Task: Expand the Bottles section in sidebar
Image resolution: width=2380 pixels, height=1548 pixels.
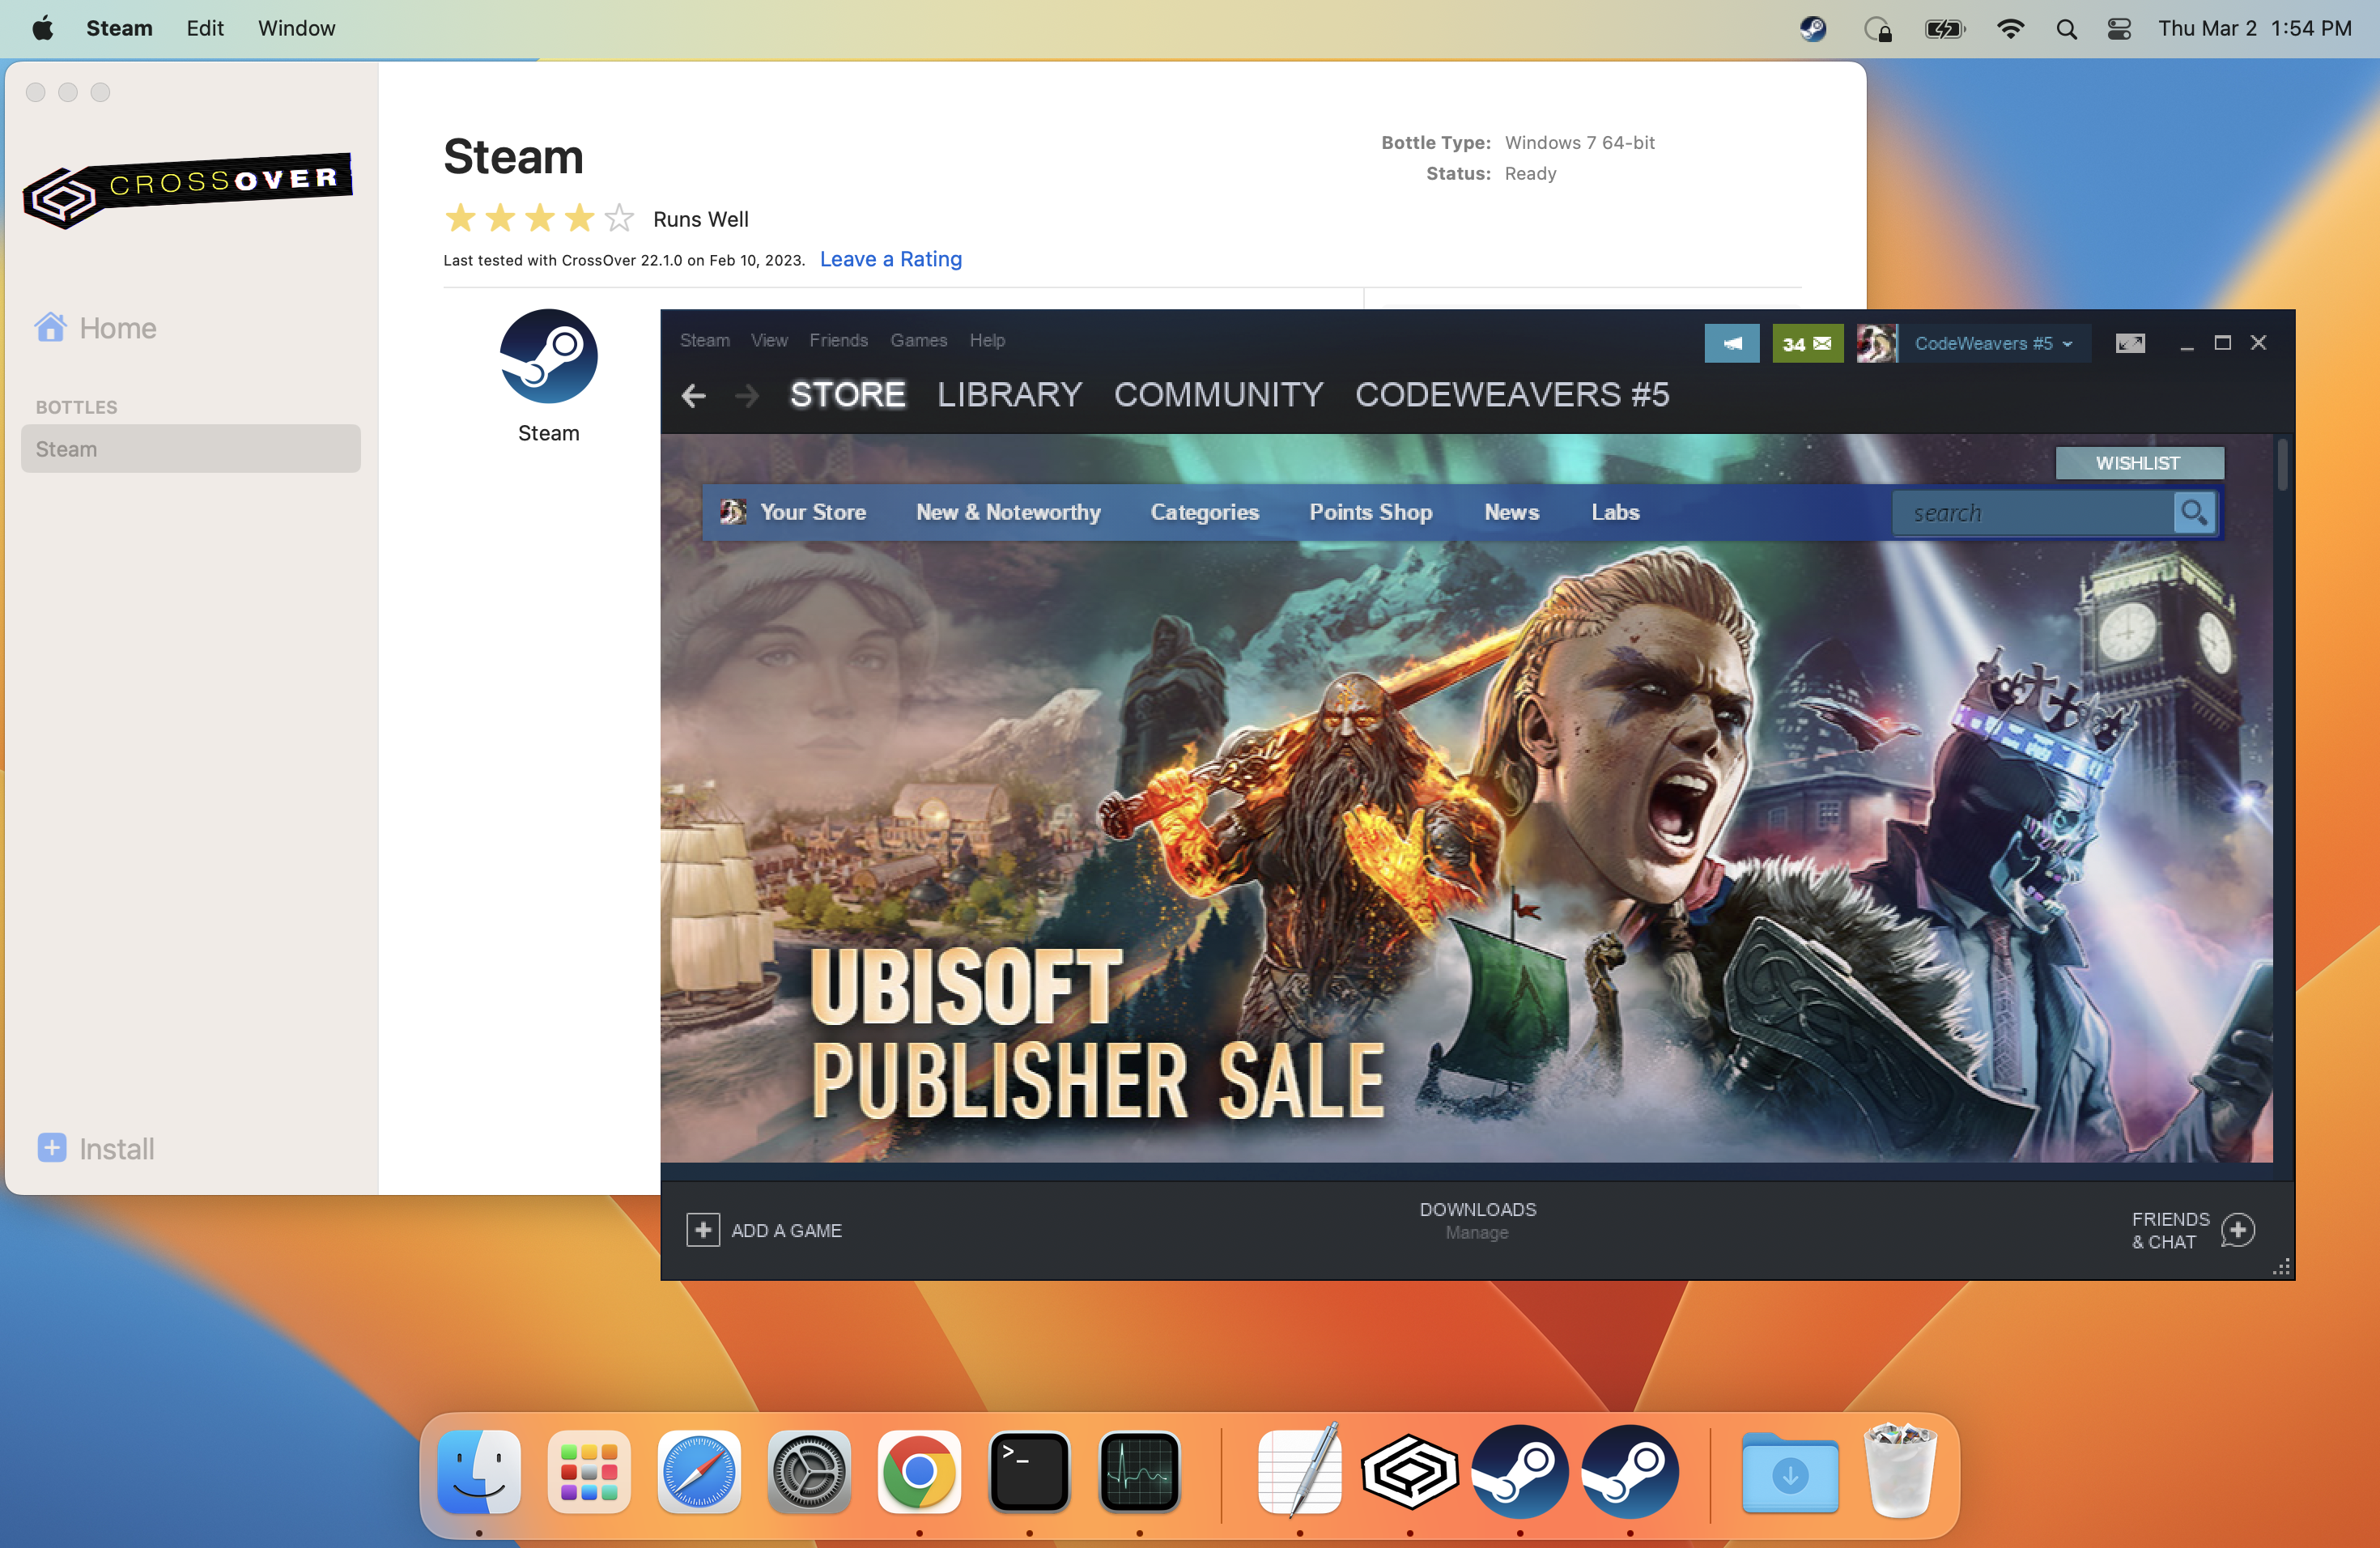Action: coord(76,406)
